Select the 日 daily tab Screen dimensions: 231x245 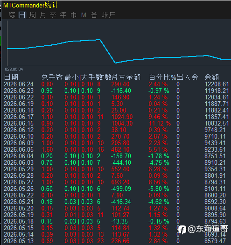click(22, 15)
